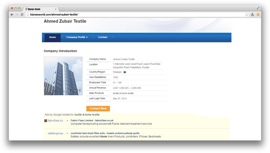Image resolution: width=270 pixels, height=153 pixels.
Task: Click the address bar URL field
Action: 137,15
